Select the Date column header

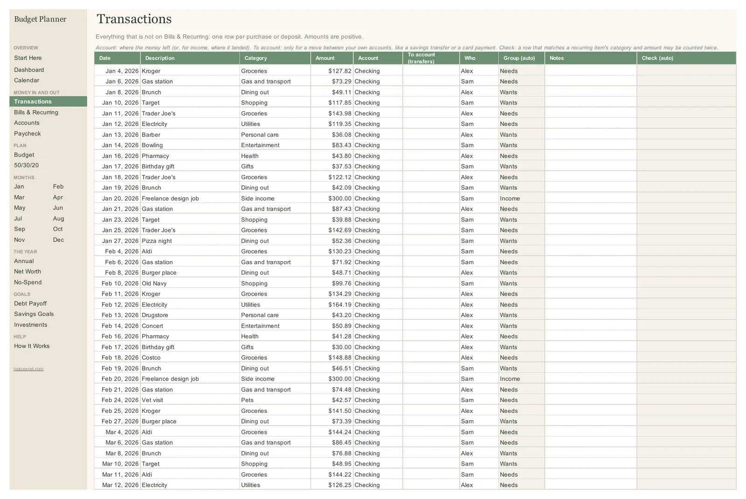117,58
